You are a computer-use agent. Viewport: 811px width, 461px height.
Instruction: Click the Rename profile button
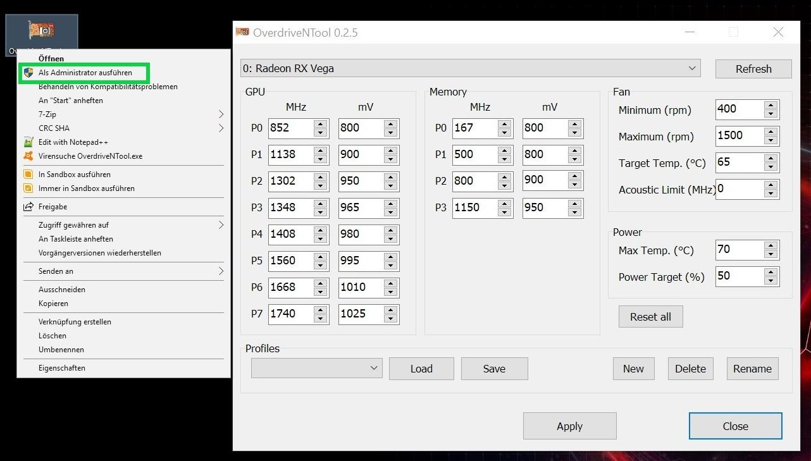click(752, 369)
